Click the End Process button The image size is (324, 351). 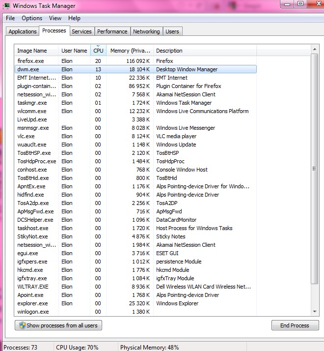point(295,325)
